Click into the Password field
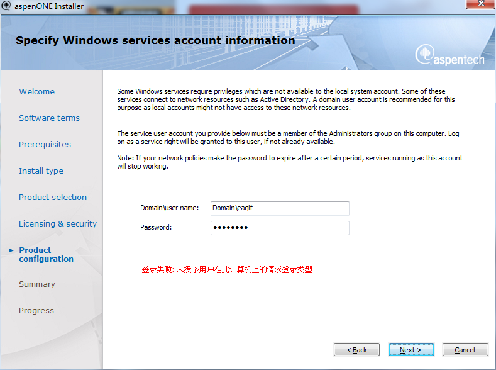The width and height of the screenshot is (496, 370). pos(280,228)
